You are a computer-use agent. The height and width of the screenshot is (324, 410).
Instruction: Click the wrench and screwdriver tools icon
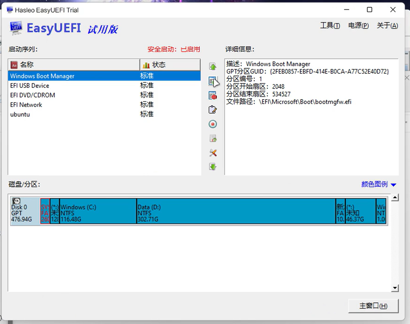coord(213,153)
